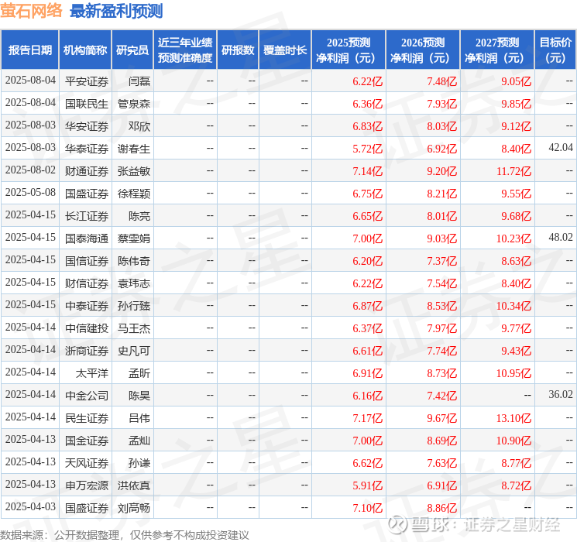Click the 11.72亿 2027 forecast value
Screen dimensions: 577x542
(x=513, y=171)
